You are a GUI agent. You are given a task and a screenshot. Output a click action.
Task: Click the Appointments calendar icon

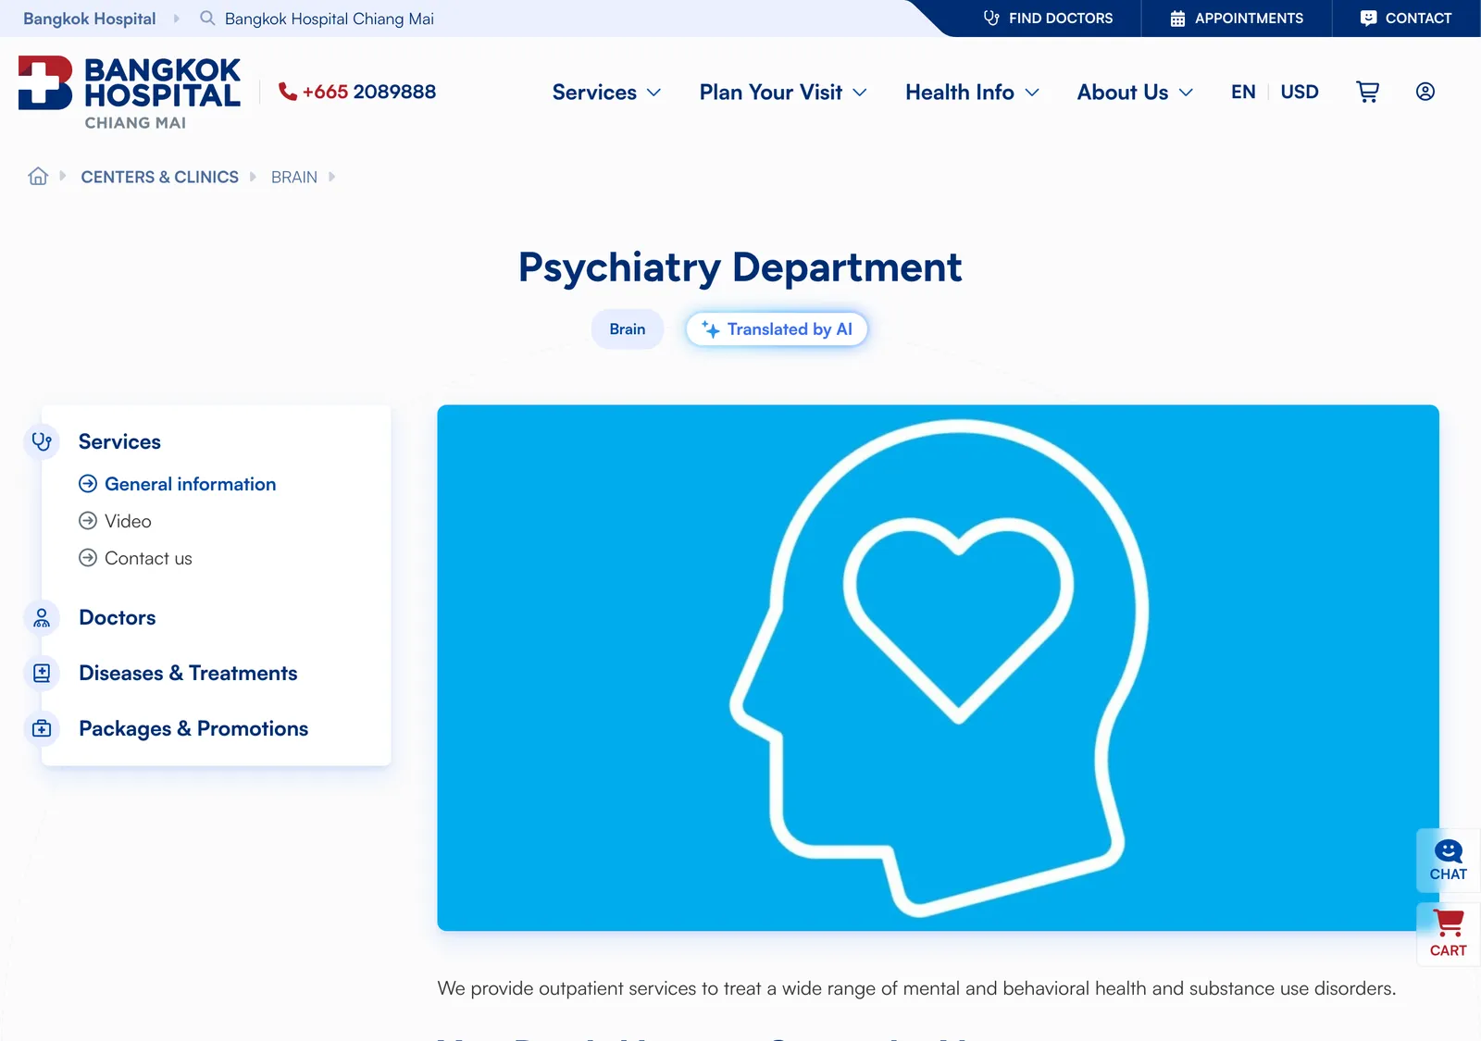[x=1177, y=18]
